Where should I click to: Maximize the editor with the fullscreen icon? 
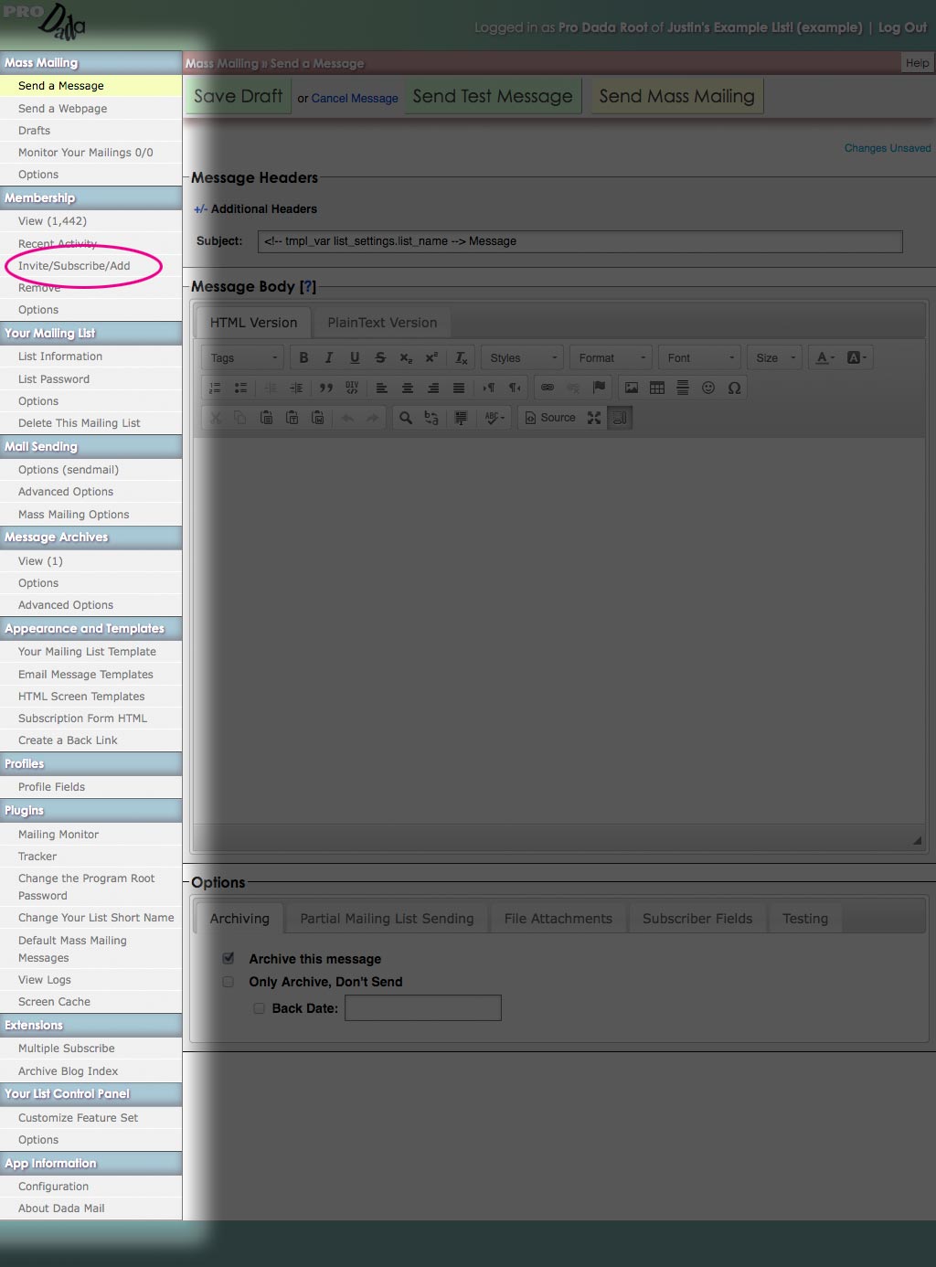[594, 418]
